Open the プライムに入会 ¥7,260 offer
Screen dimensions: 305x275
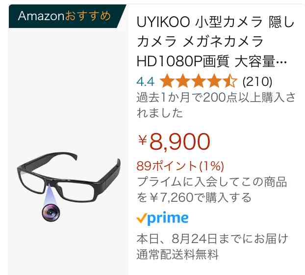point(212,190)
